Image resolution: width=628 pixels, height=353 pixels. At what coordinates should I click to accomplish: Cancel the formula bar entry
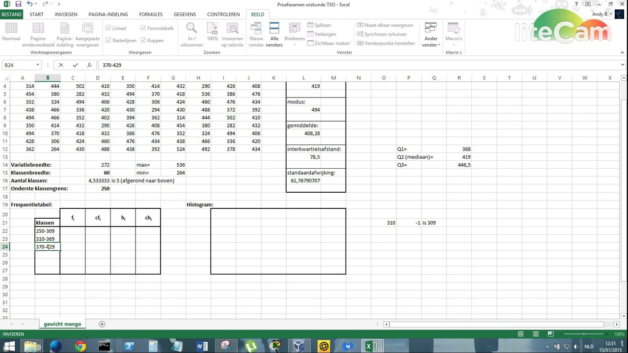tap(61, 65)
